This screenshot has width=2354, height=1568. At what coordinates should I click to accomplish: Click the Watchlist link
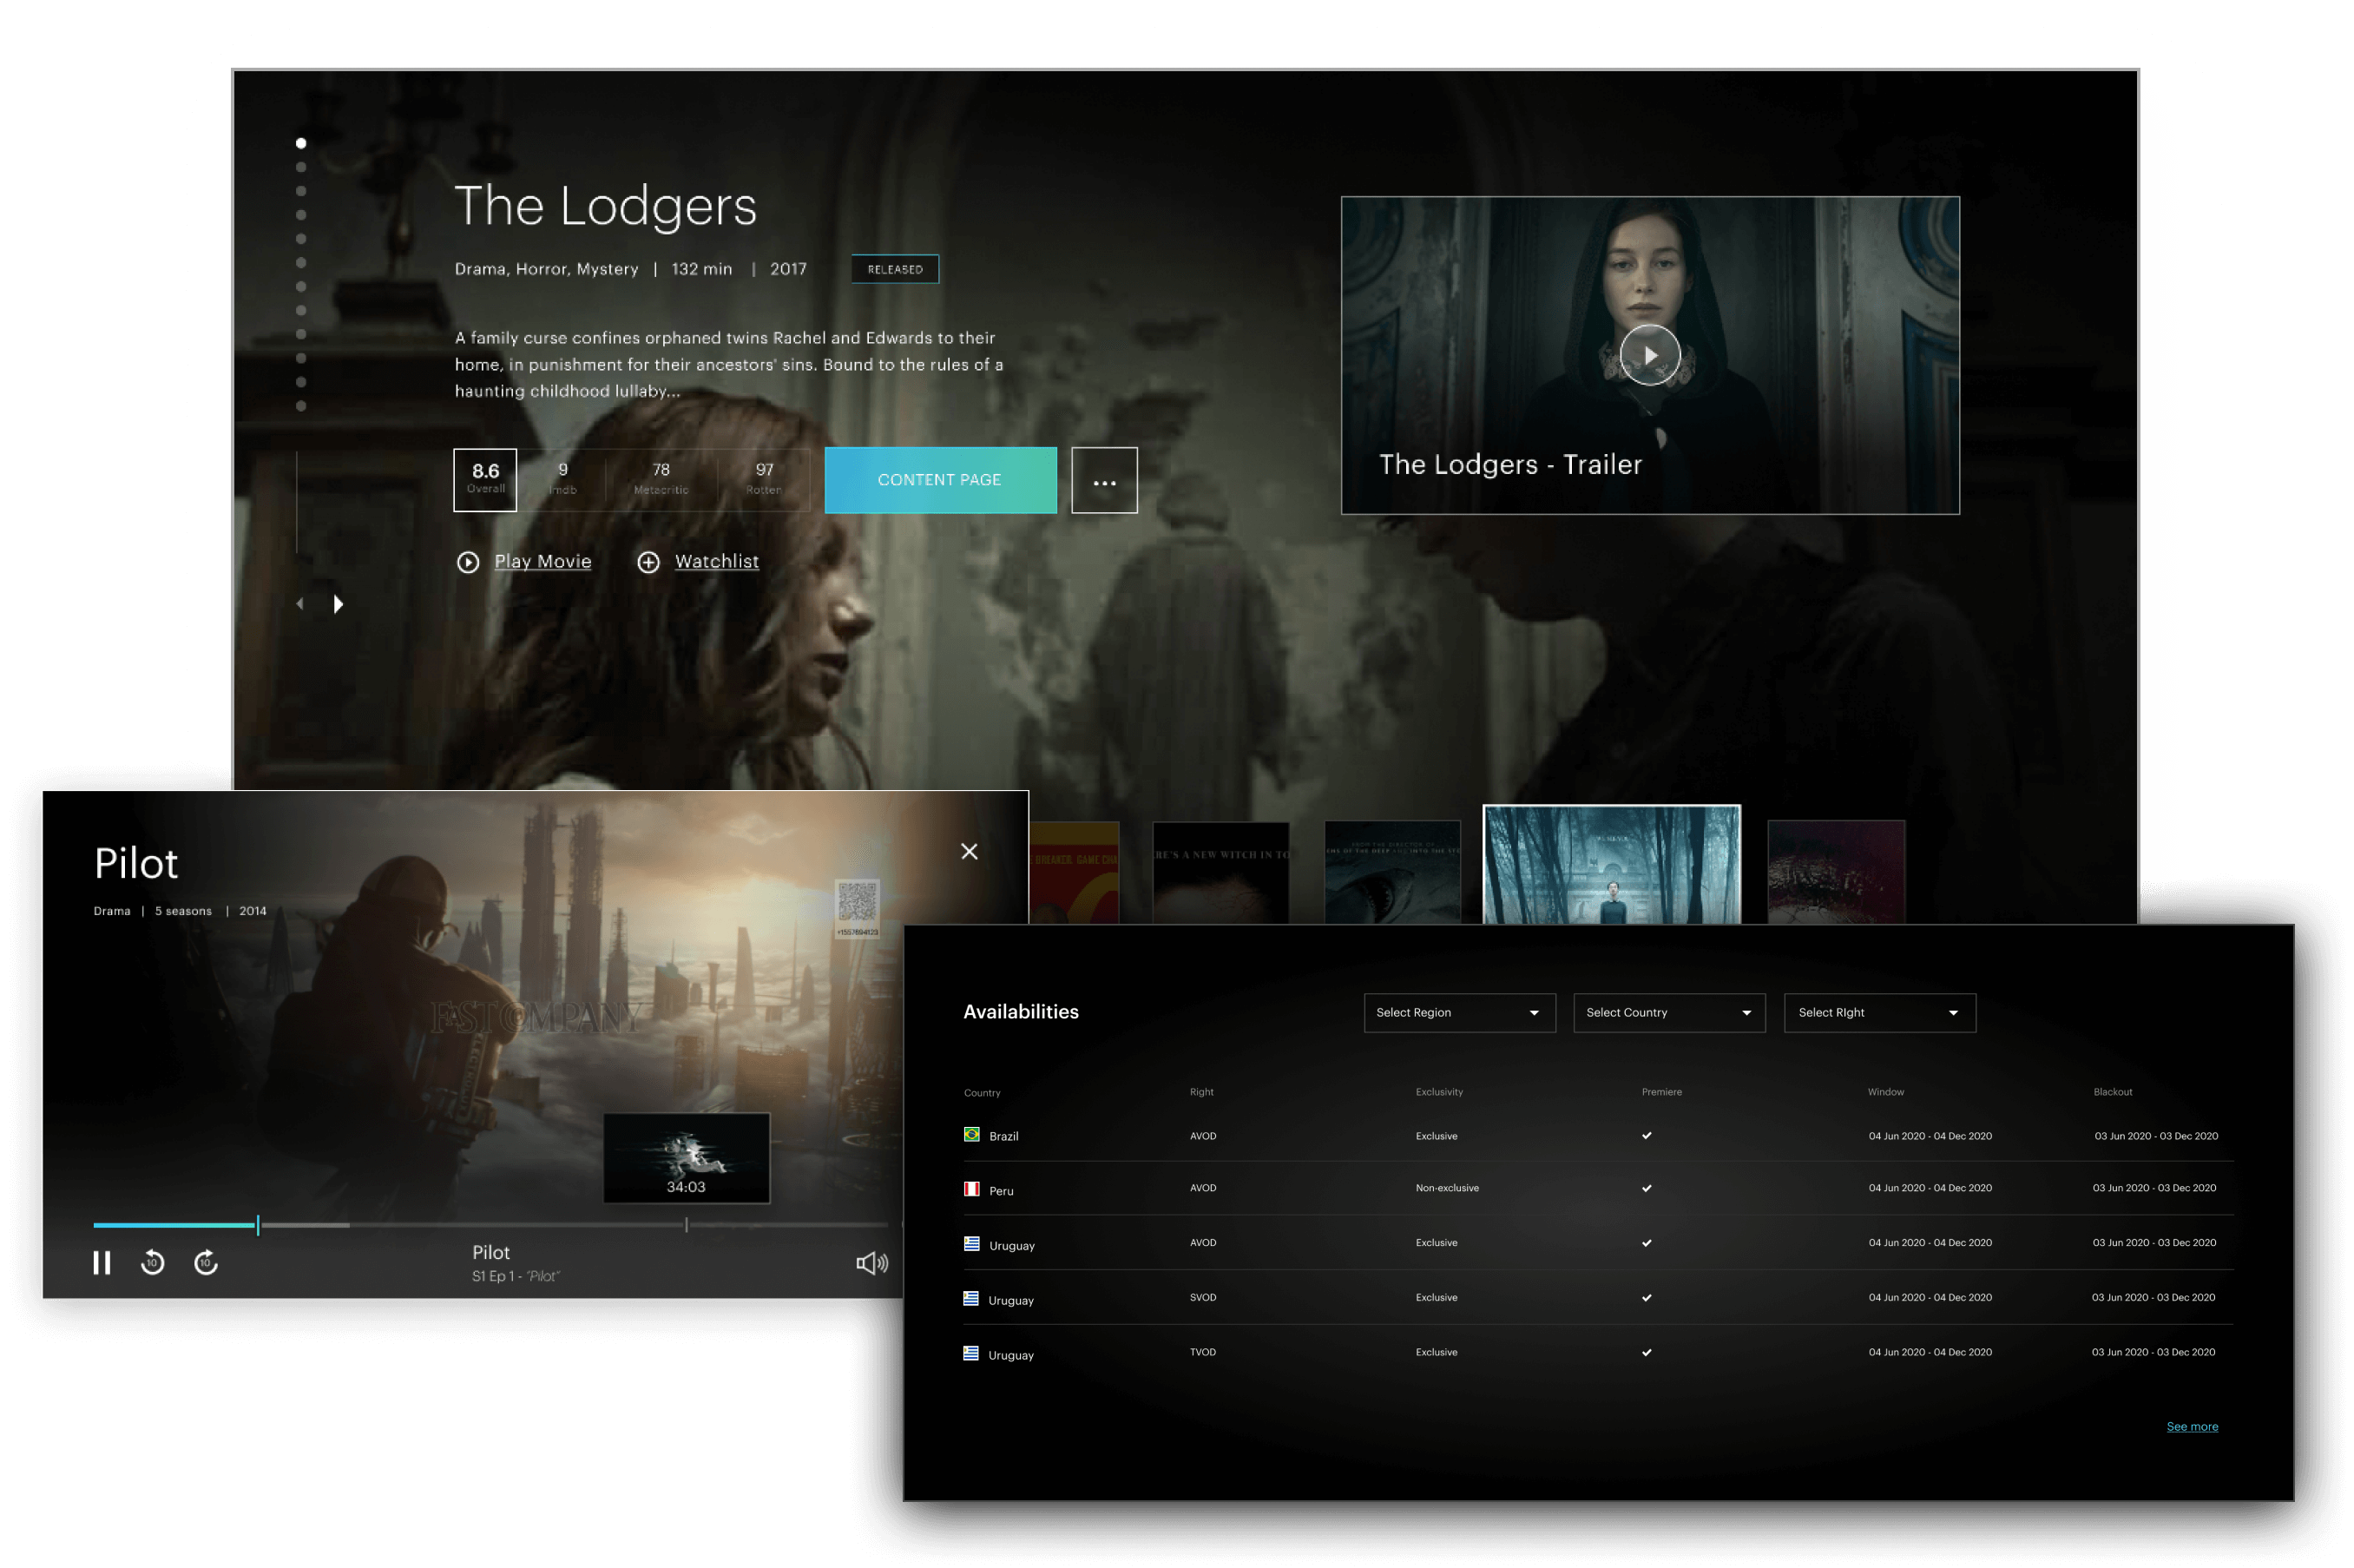click(x=717, y=562)
